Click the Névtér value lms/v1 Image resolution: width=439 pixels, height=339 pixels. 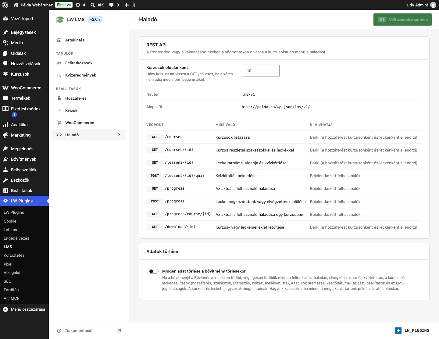[248, 95]
